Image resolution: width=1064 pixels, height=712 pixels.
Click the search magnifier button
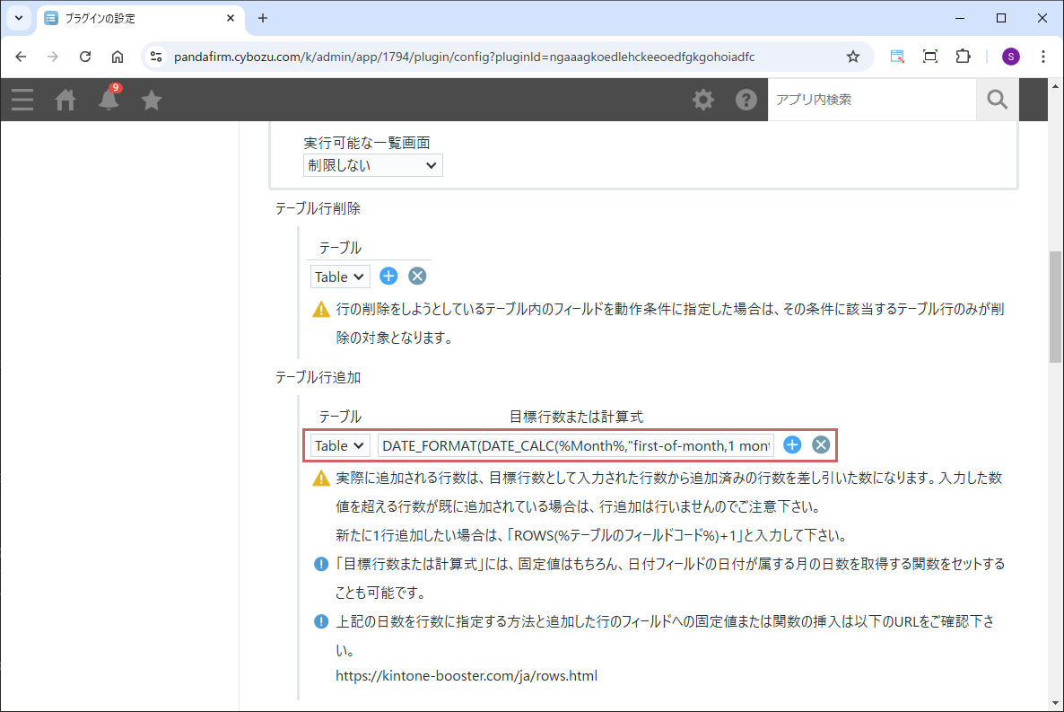(998, 100)
